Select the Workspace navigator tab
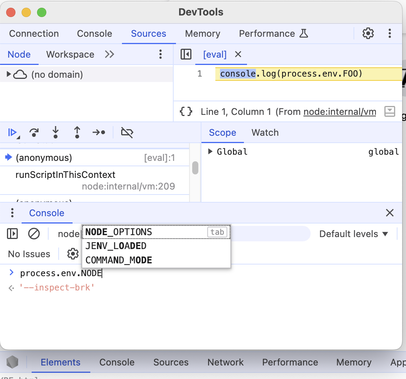This screenshot has height=379, width=406. point(70,55)
